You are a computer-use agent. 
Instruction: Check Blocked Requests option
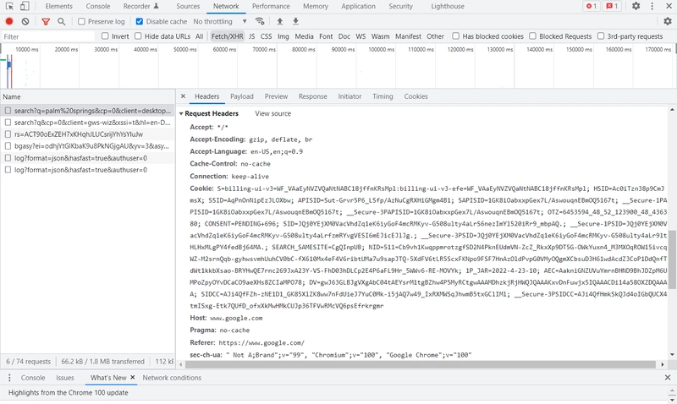(533, 36)
